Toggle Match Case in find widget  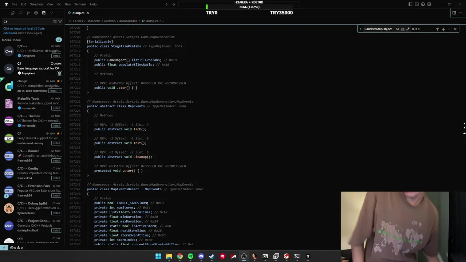(397, 29)
